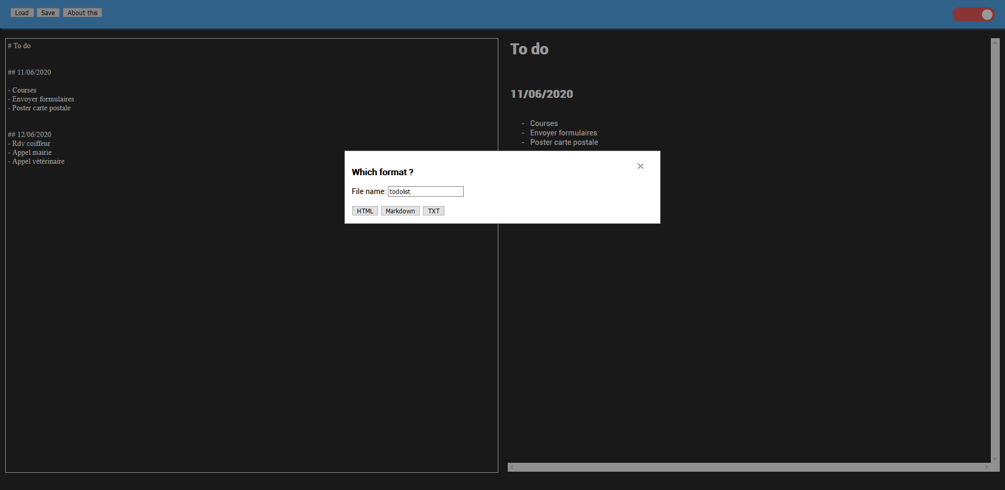This screenshot has height=490, width=1005.
Task: Choose Markdown as the save format
Action: 400,211
